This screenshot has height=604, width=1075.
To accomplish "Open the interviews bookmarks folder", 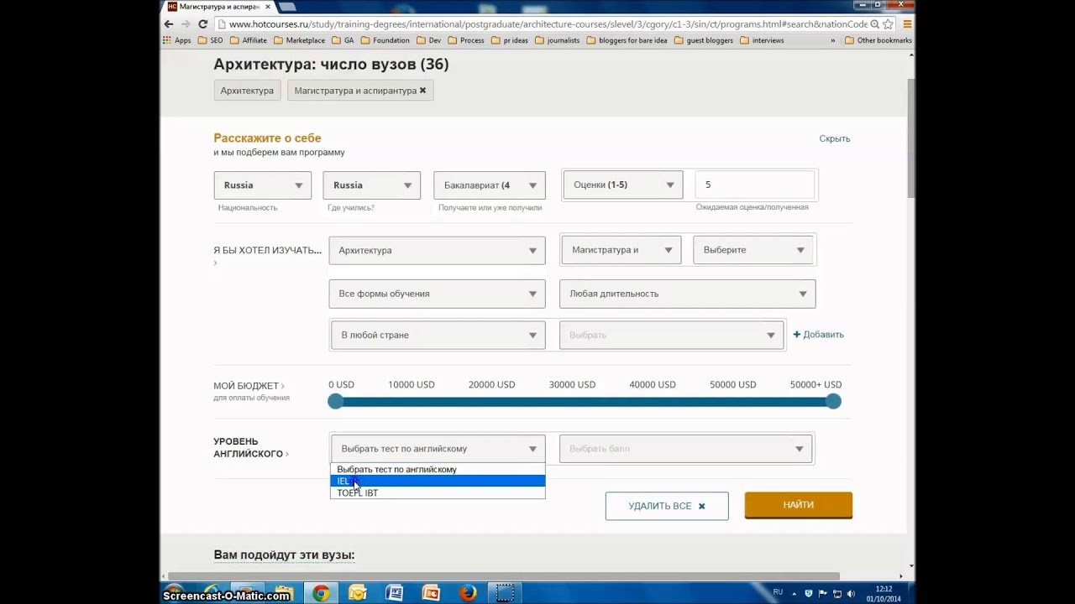I will [762, 40].
